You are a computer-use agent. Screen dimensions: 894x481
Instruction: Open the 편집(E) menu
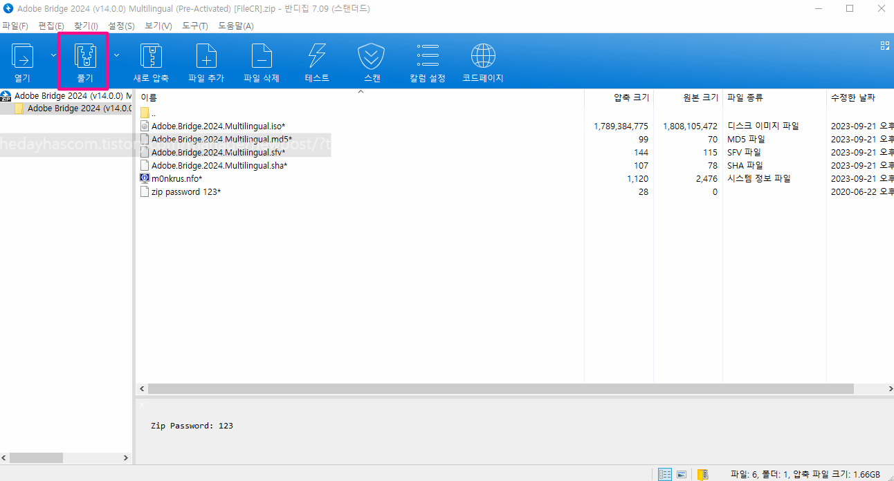click(51, 26)
